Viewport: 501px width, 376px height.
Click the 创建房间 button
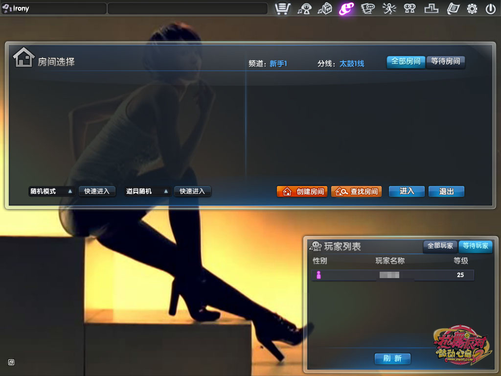pyautogui.click(x=302, y=191)
